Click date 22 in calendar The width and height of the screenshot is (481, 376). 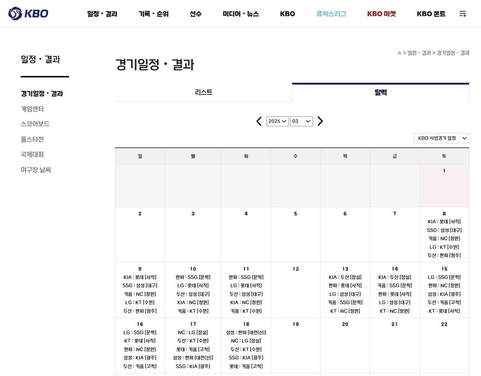coord(444,324)
